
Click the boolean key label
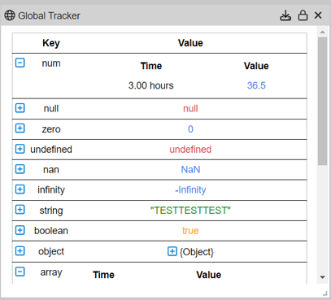[51, 231]
